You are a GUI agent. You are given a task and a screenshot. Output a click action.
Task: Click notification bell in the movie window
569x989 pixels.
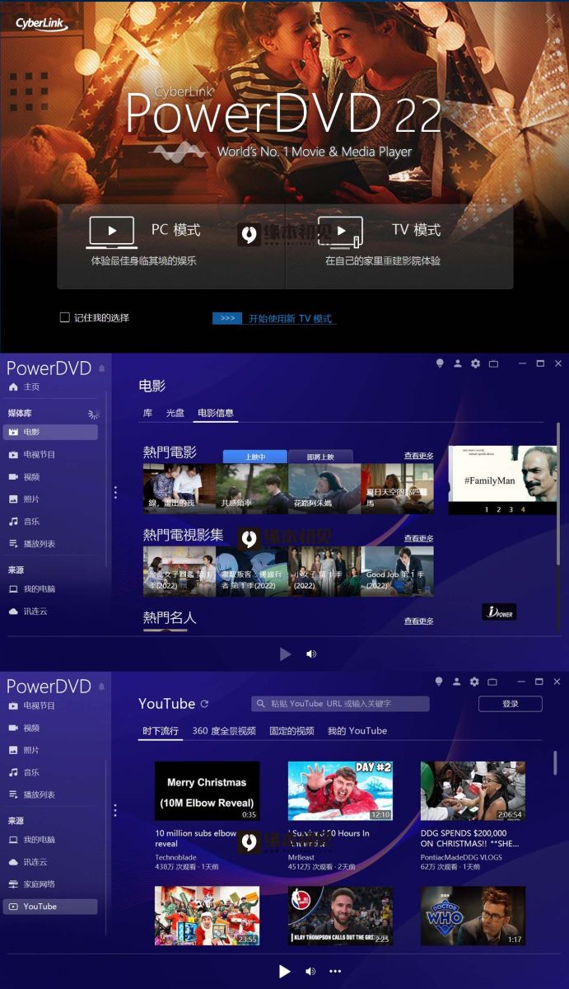102,368
